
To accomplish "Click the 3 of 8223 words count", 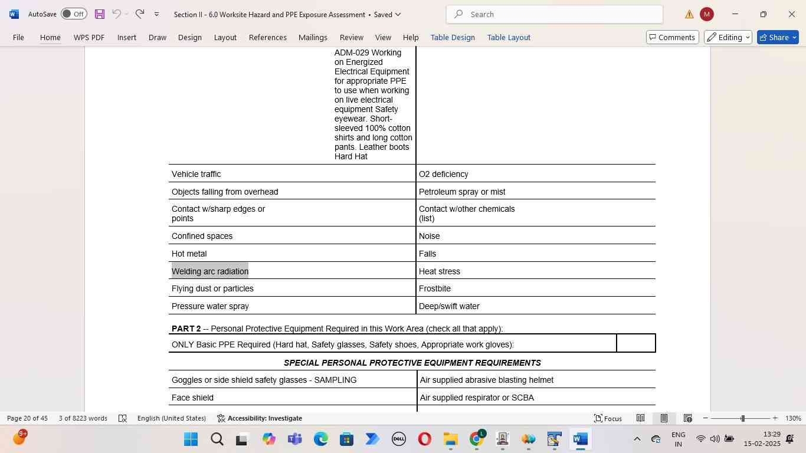I will click(x=83, y=418).
